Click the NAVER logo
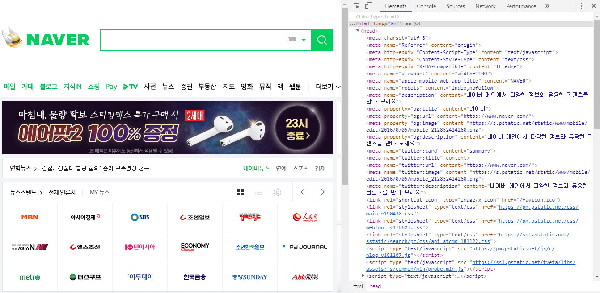600x293 pixels. (x=58, y=40)
